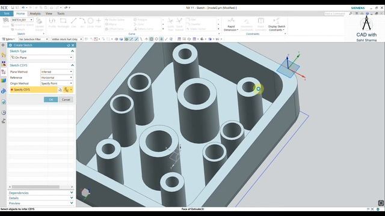Image resolution: width=385 pixels, height=216 pixels.
Task: Click OK in Create Sketch dialog
Action: [51, 100]
